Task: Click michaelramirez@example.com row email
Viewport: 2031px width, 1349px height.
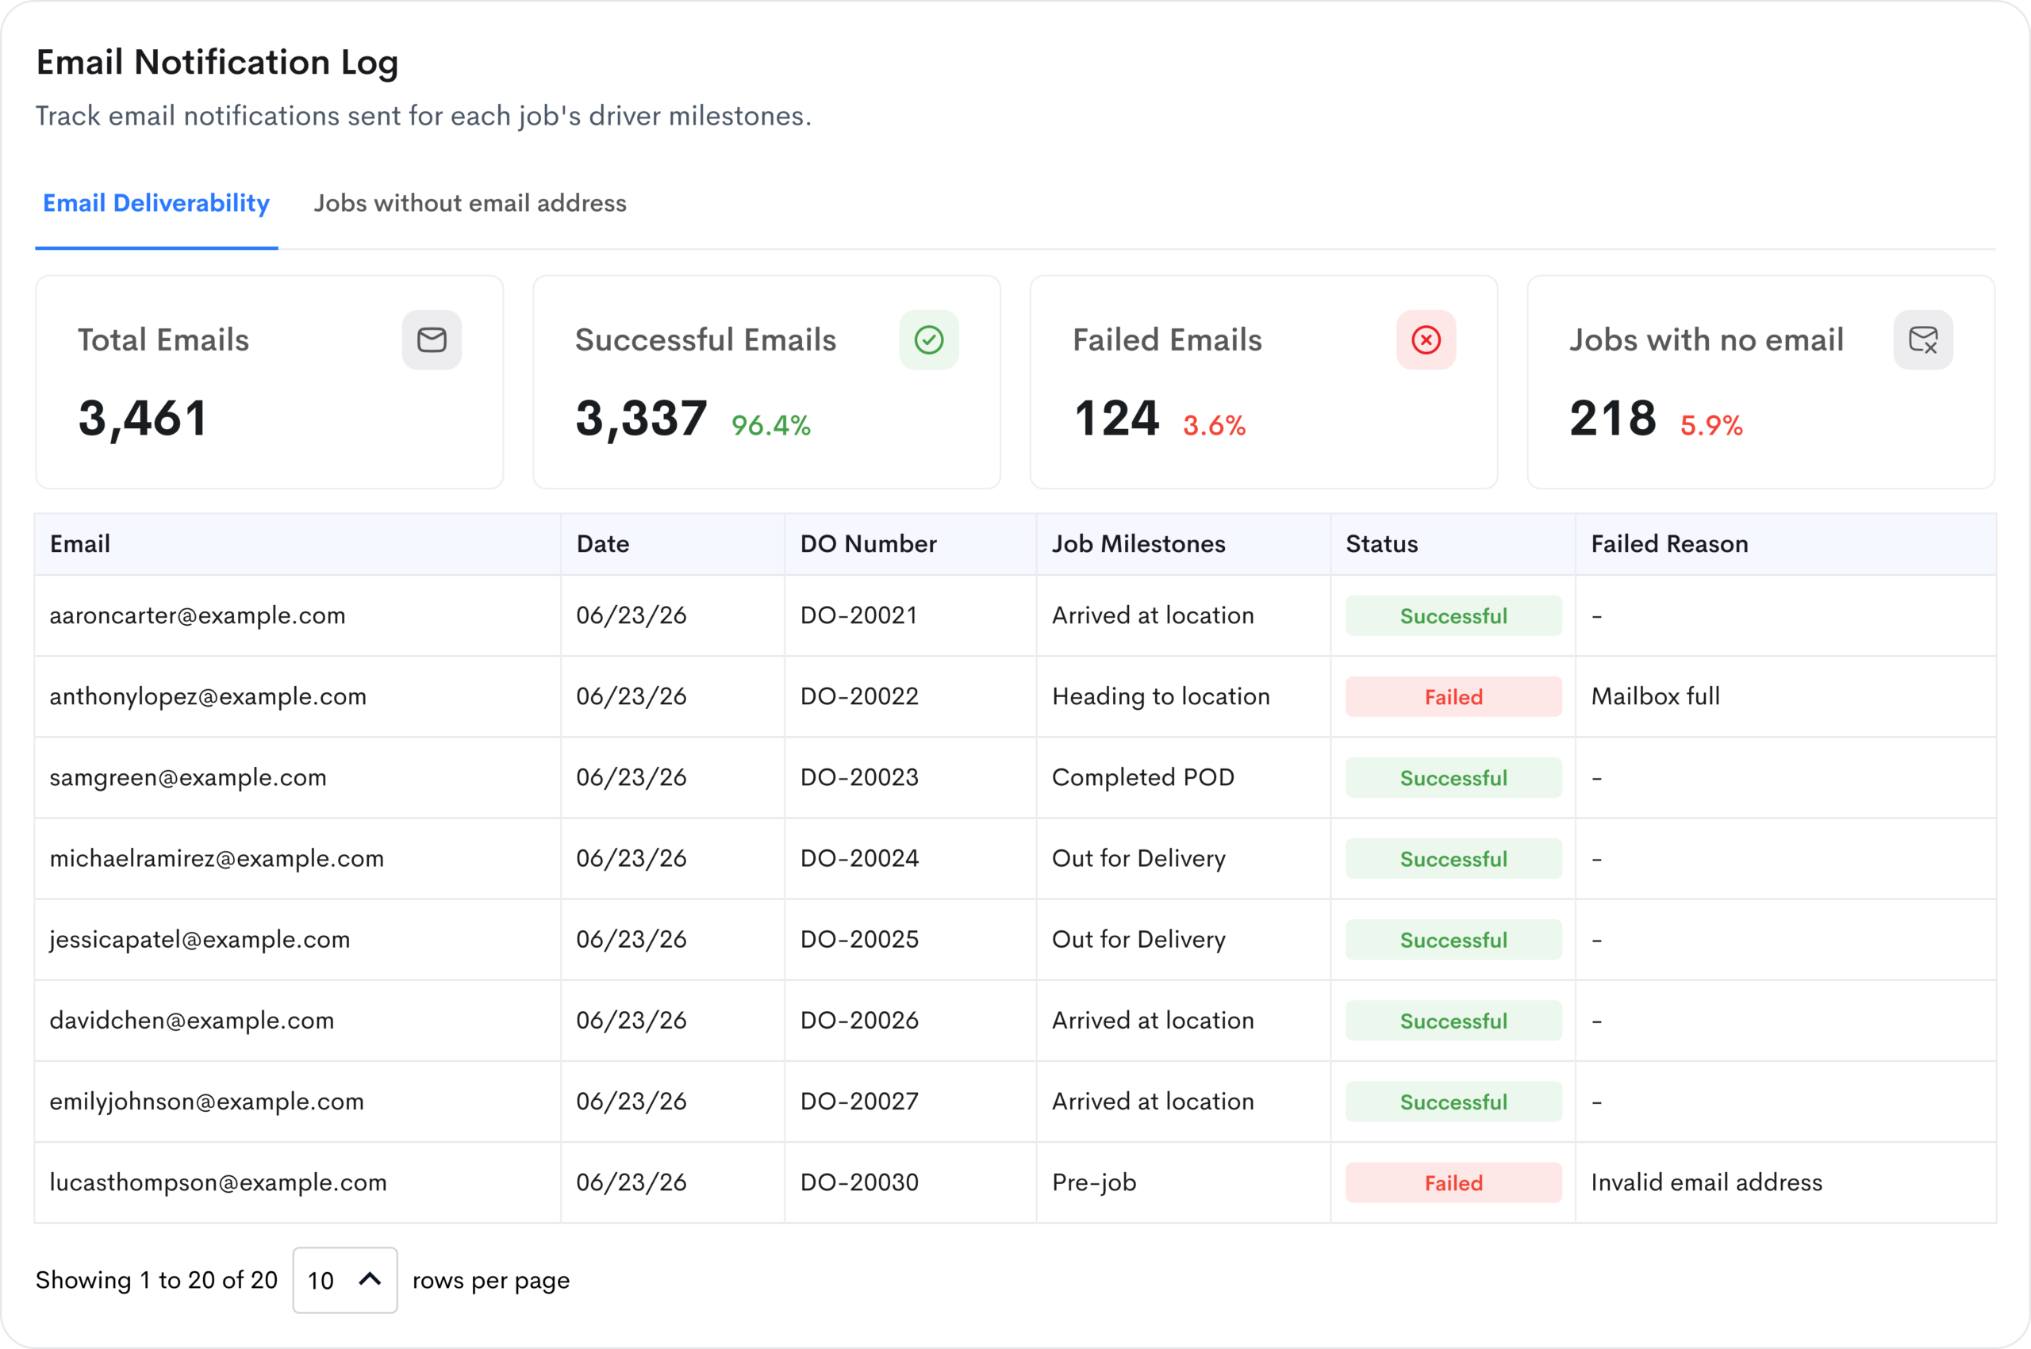Action: tap(217, 859)
